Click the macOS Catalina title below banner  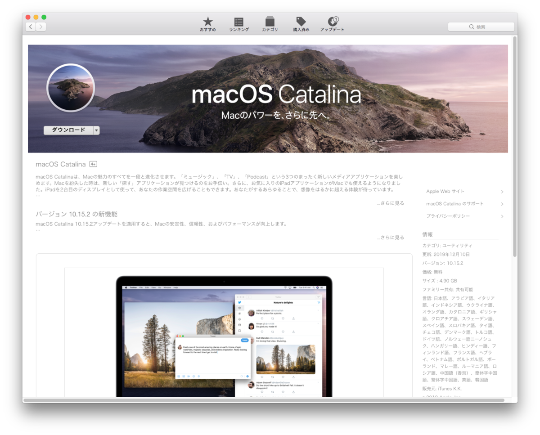pos(61,164)
